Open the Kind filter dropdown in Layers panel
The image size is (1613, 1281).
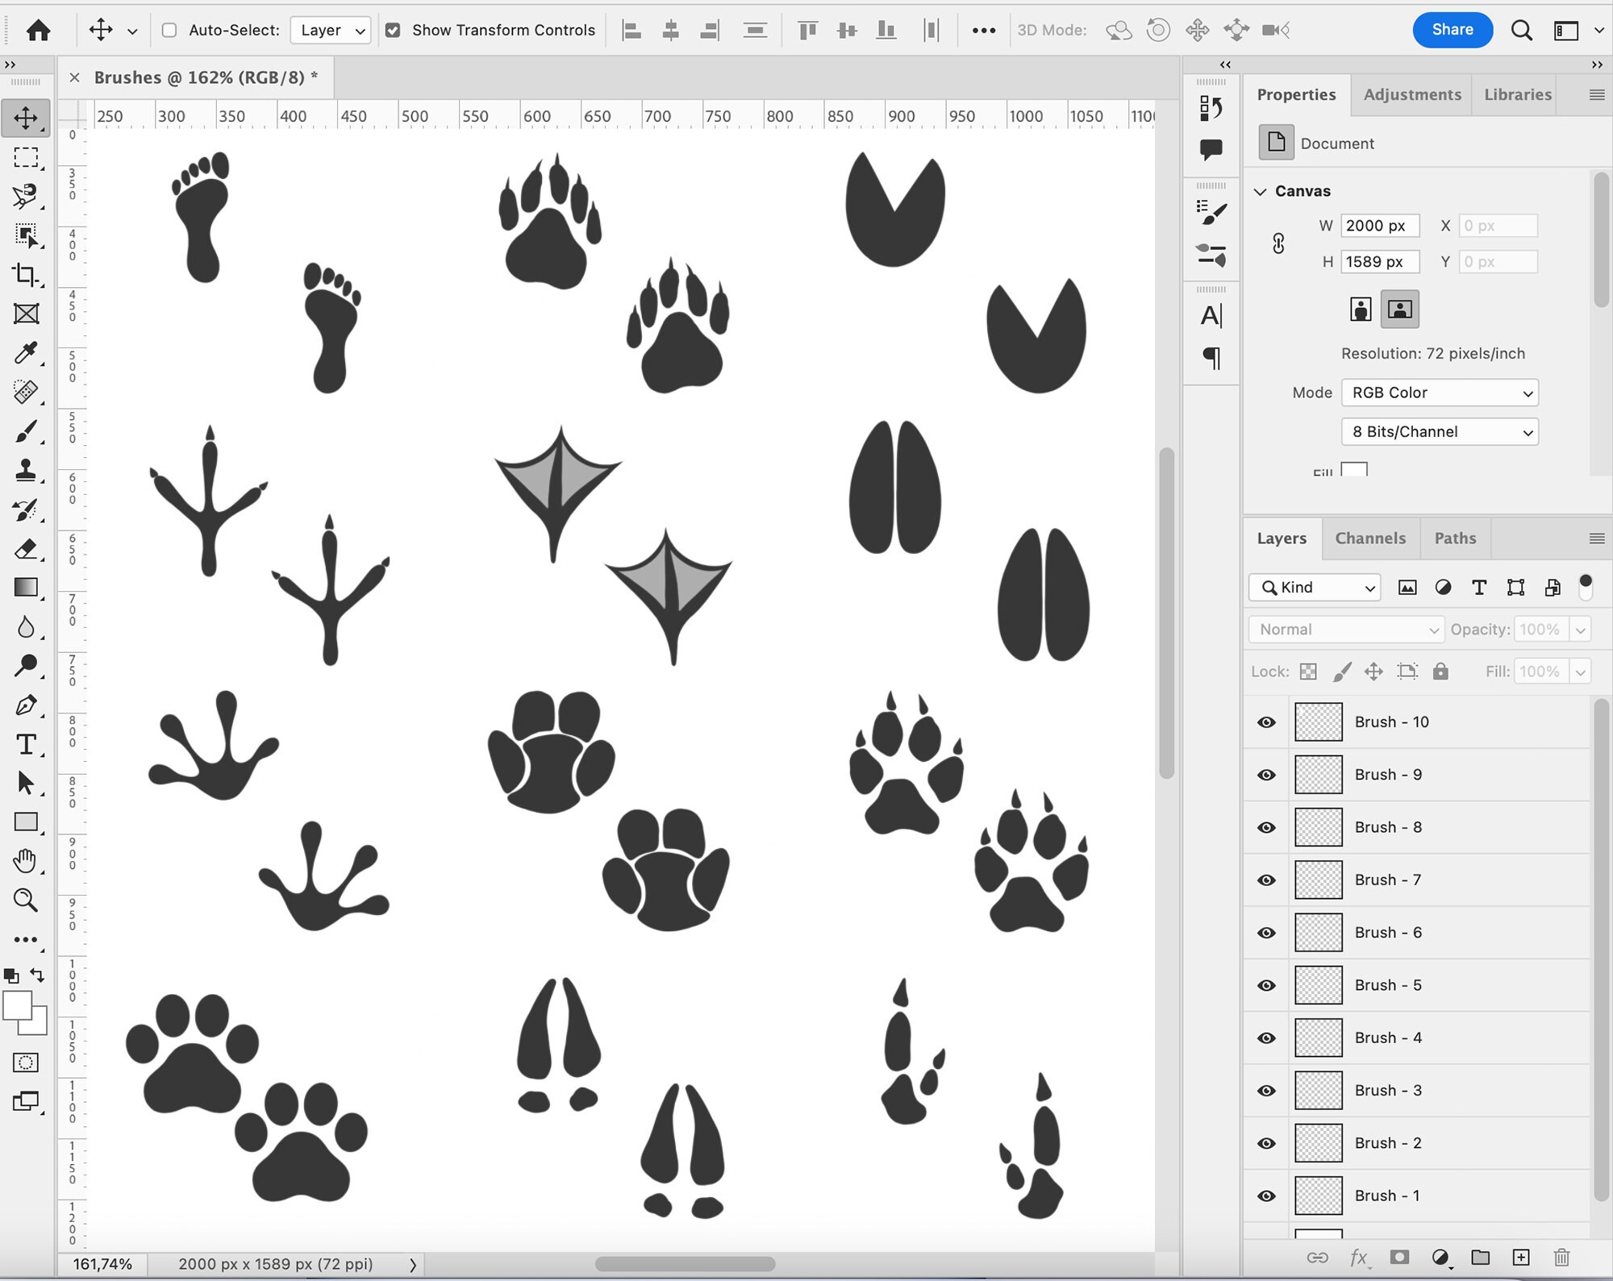(1314, 587)
